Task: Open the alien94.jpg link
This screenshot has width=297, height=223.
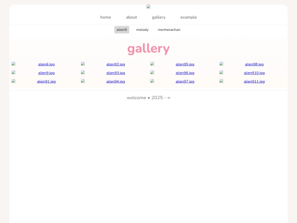Action: [x=116, y=81]
